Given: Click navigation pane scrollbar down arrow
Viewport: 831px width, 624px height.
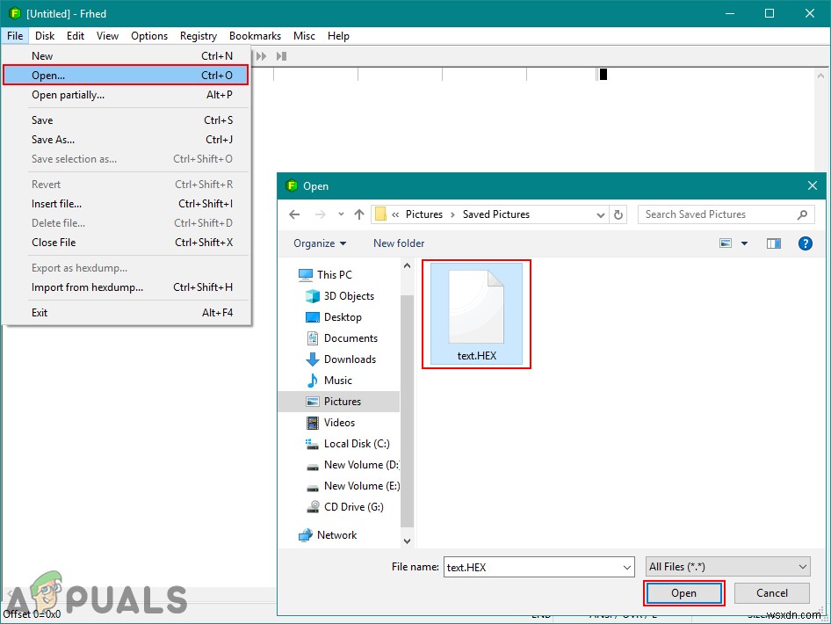Looking at the screenshot, I should [407, 541].
